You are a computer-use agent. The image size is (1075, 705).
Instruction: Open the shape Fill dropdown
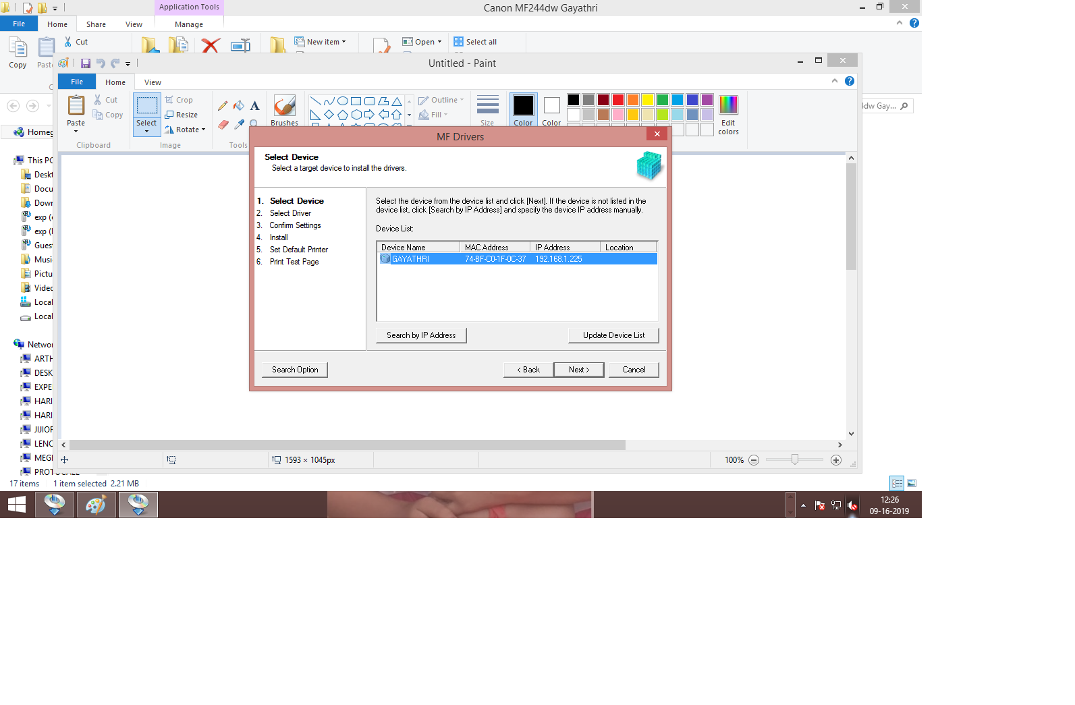(x=433, y=115)
